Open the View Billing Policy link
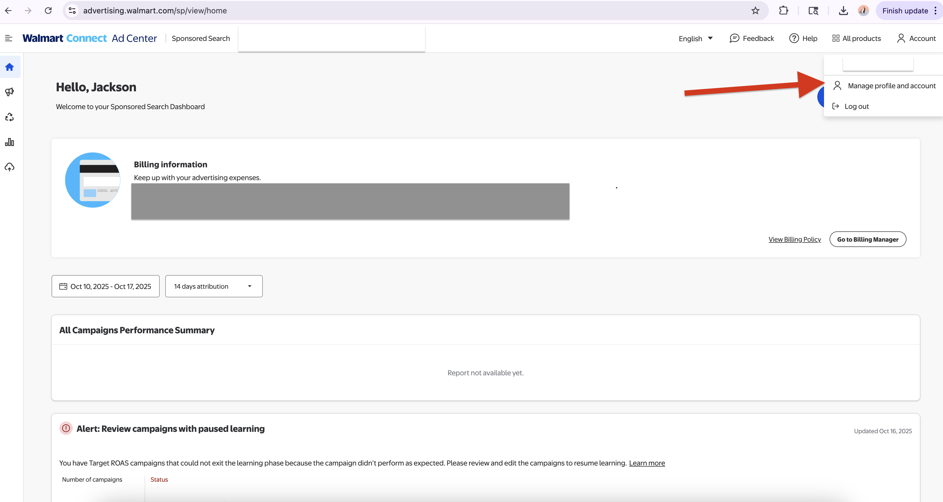This screenshot has height=502, width=943. point(795,239)
